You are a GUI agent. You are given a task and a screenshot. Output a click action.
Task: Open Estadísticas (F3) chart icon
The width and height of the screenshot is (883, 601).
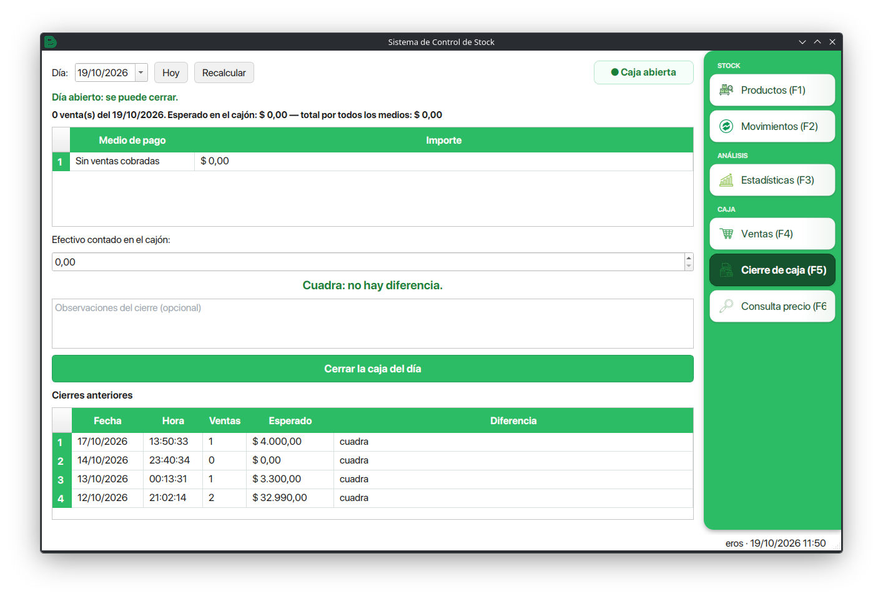coord(726,180)
